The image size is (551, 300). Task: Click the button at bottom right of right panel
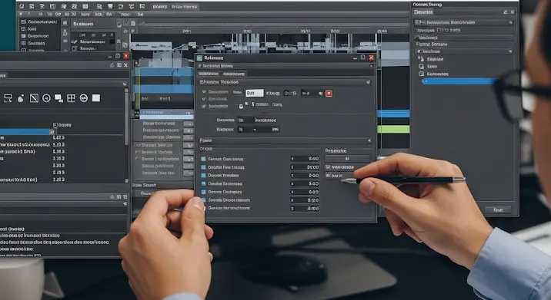498,210
